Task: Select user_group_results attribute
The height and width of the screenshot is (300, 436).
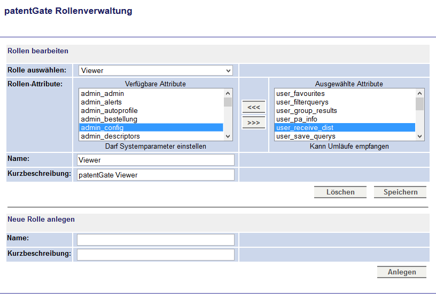Action: point(345,111)
